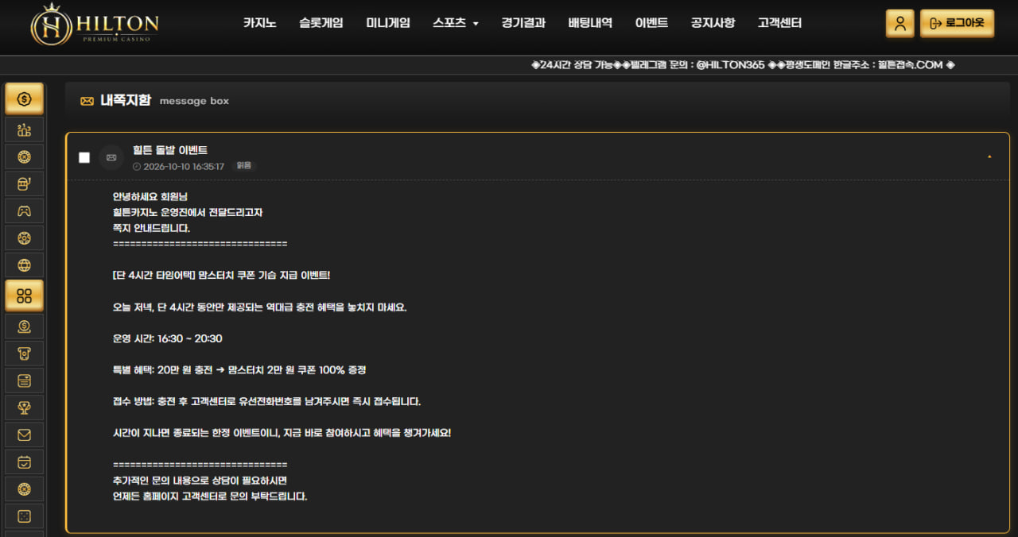The image size is (1018, 537).
Task: Click the 운영 시간: 16:30 ~ 20:30 line
Action: coord(168,338)
